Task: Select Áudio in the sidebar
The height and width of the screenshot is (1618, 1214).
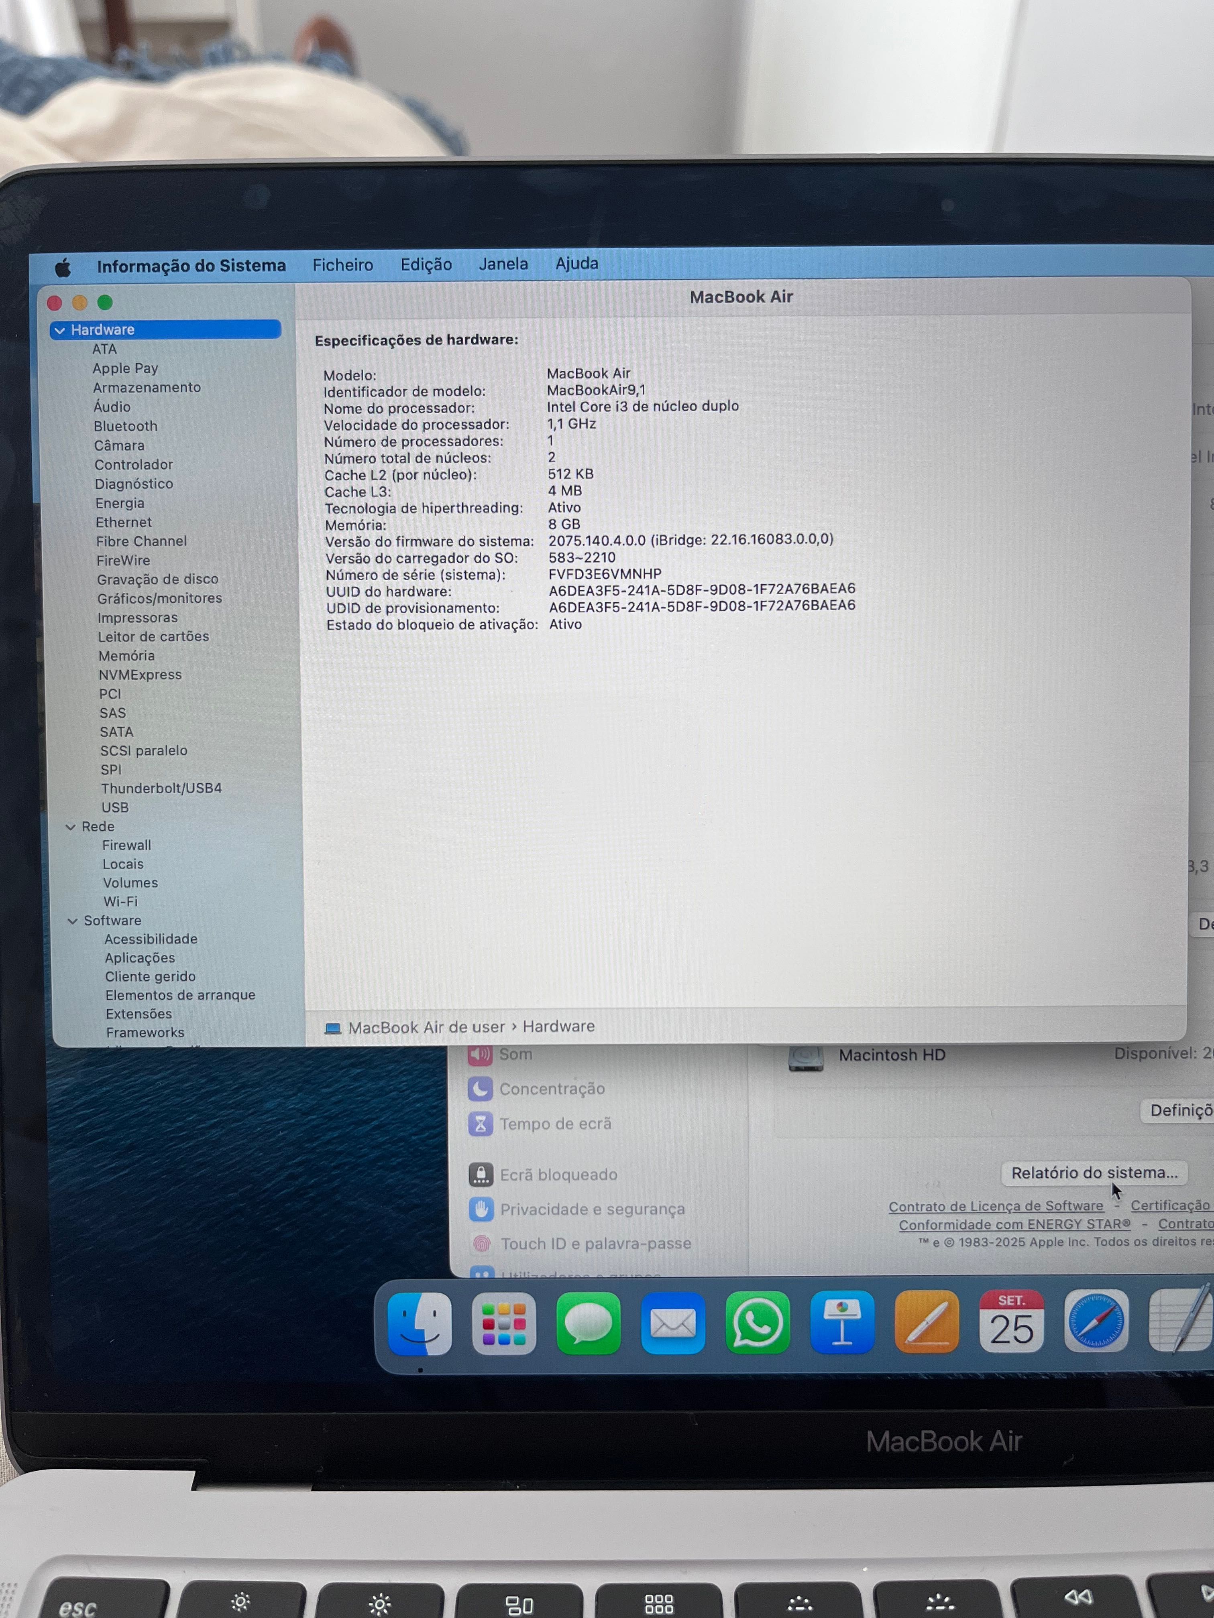Action: point(112,407)
